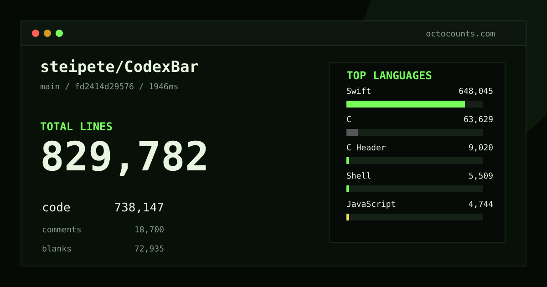The width and height of the screenshot is (547, 287).
Task: Select the blanks value 72,935
Action: (149, 249)
